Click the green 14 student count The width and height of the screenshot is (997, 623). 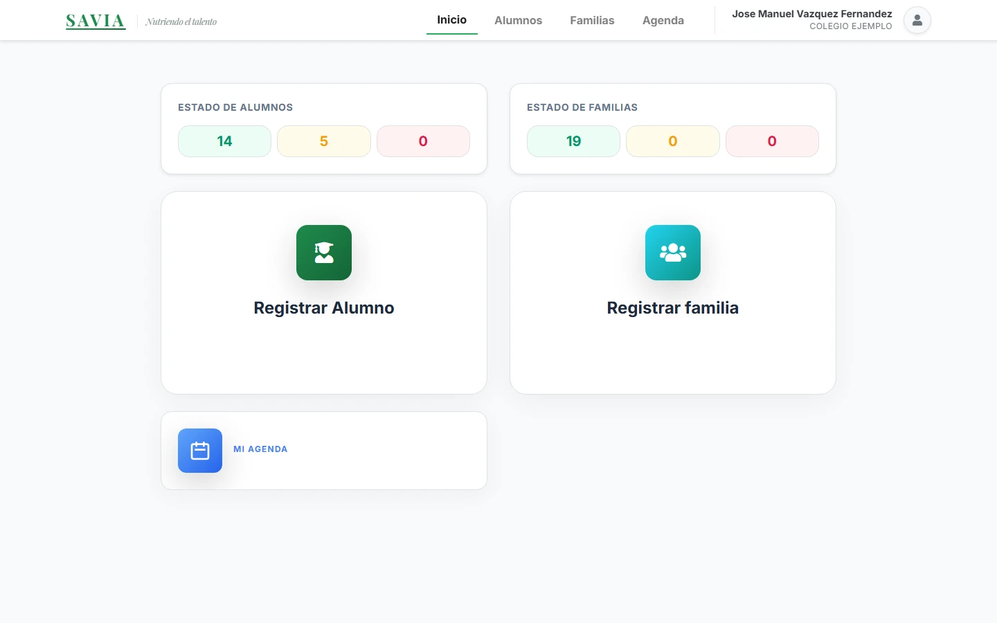tap(224, 141)
